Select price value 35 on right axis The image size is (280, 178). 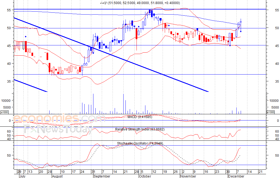(277, 82)
